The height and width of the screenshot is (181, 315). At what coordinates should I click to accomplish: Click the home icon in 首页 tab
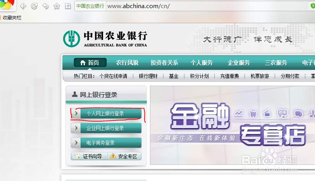(x=83, y=63)
